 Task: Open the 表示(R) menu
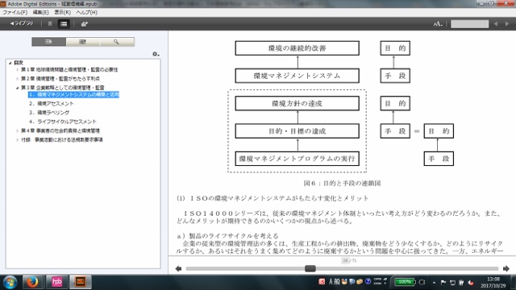[62, 13]
